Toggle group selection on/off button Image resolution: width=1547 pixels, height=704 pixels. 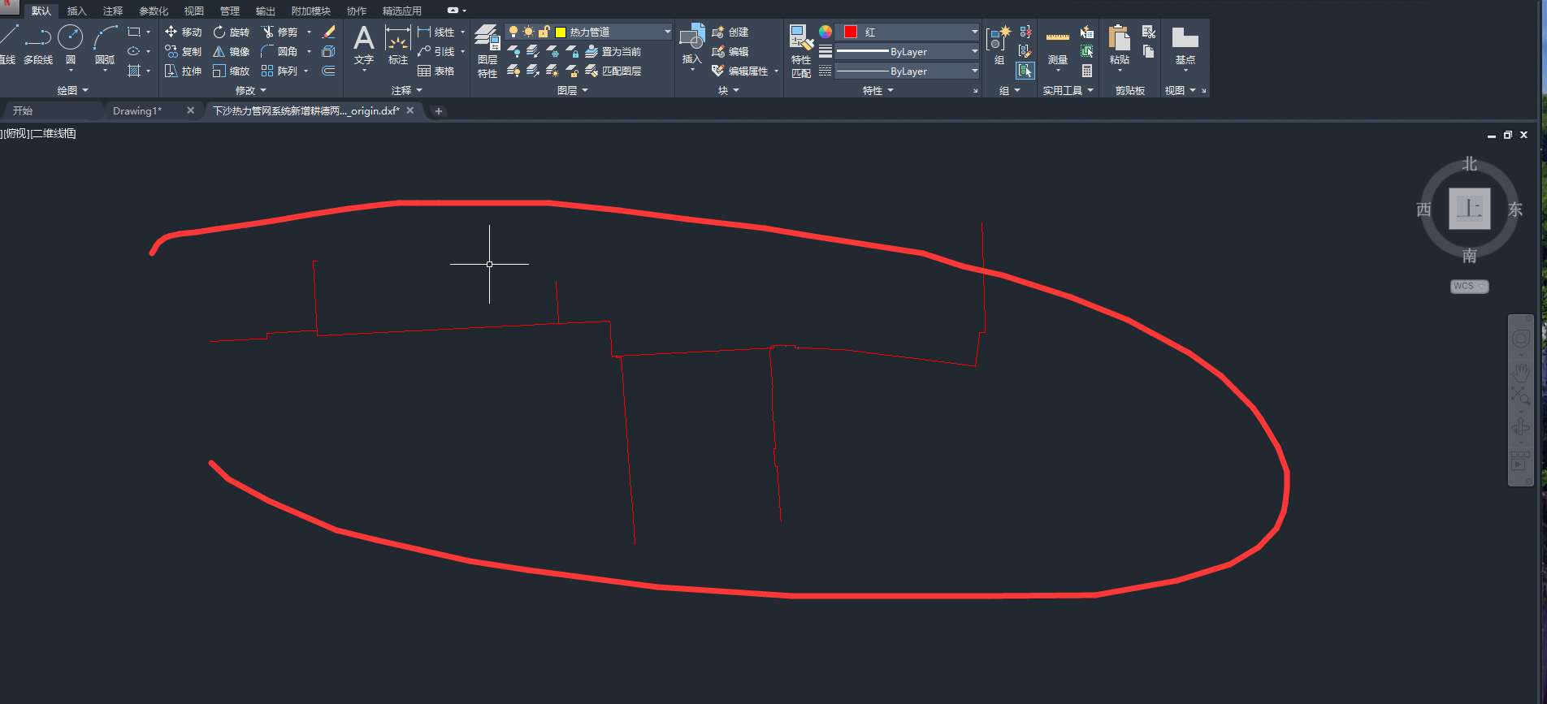tap(1025, 71)
